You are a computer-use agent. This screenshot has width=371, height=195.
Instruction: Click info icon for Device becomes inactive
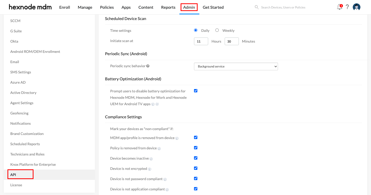pos(151,159)
